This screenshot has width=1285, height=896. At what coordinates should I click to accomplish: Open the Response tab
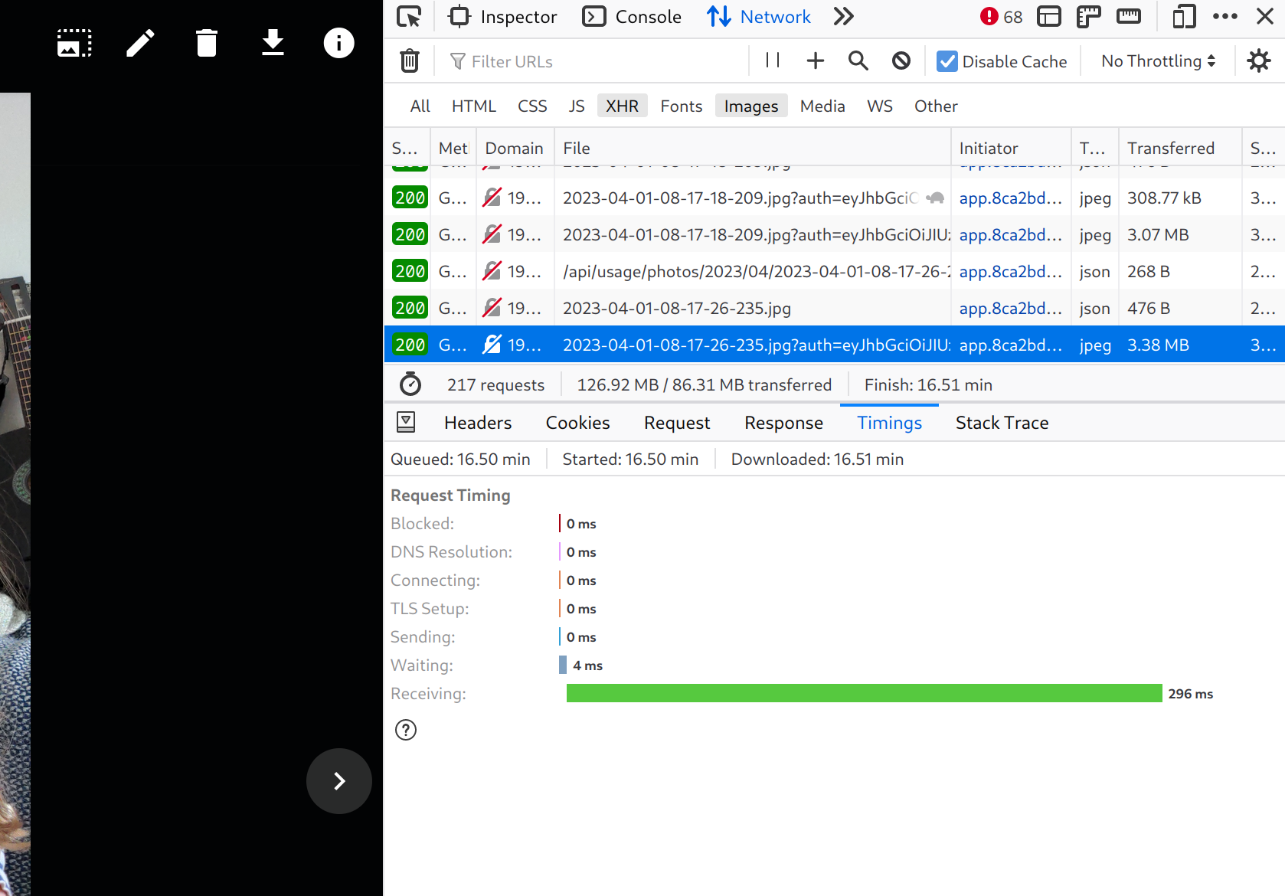pos(783,422)
